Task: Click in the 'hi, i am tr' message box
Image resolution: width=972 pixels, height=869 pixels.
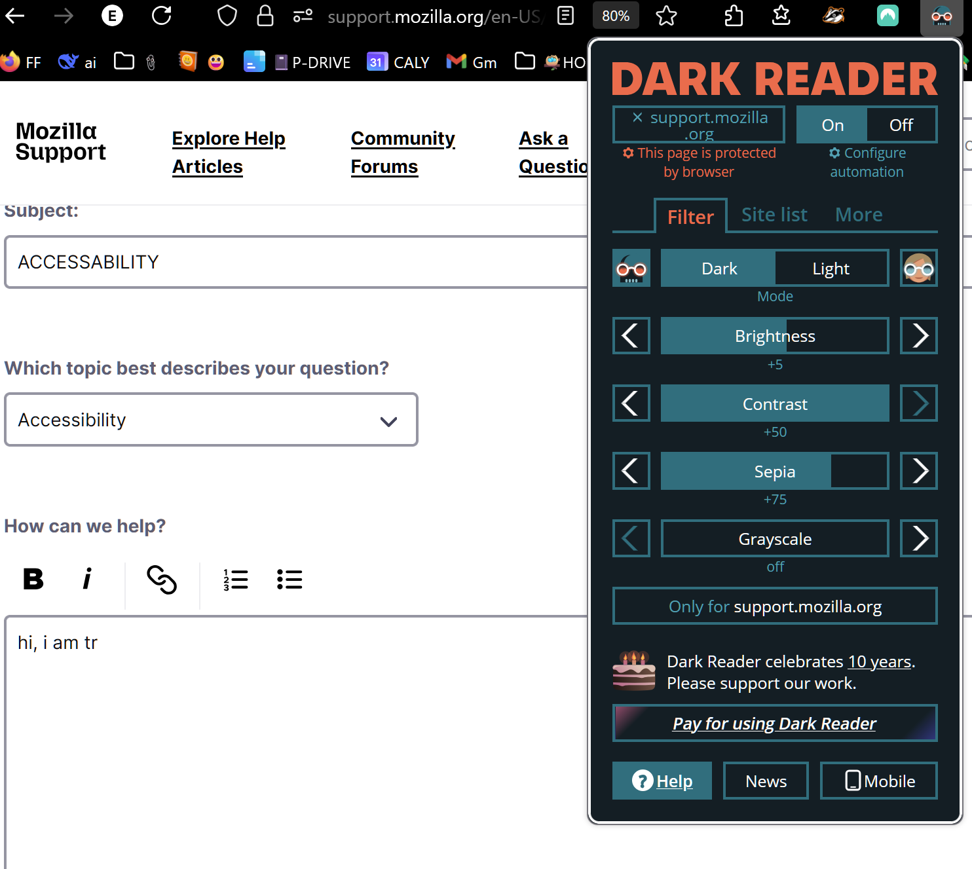Action: tap(296, 742)
